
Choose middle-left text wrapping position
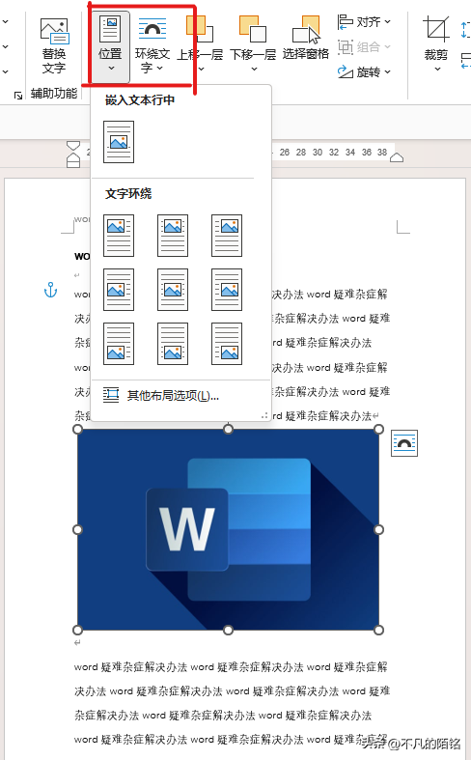tap(119, 290)
